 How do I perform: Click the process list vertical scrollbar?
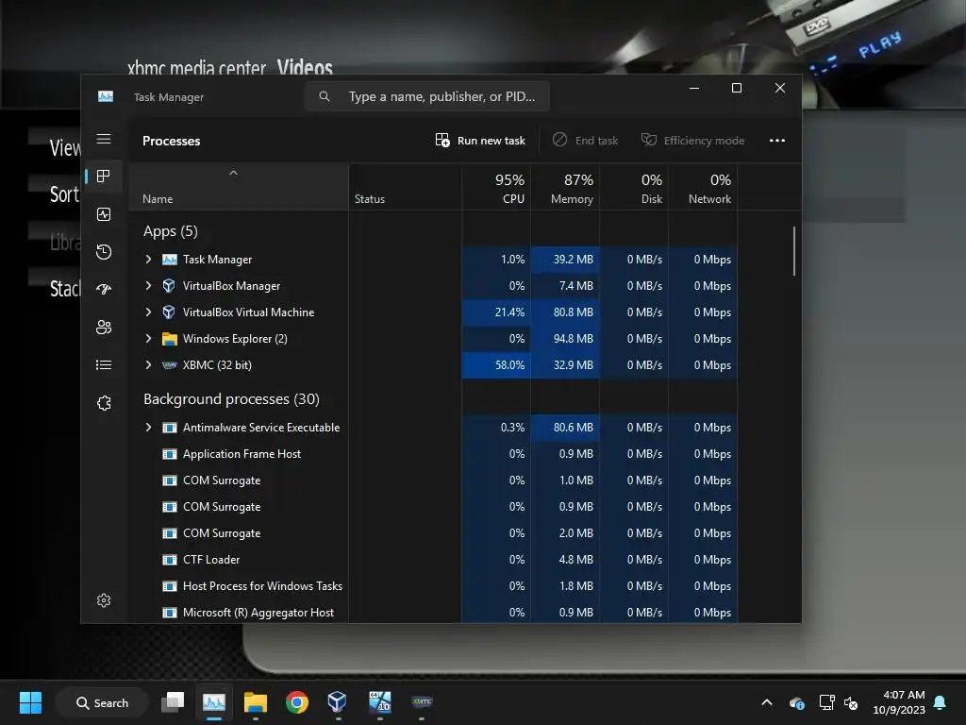(x=794, y=251)
